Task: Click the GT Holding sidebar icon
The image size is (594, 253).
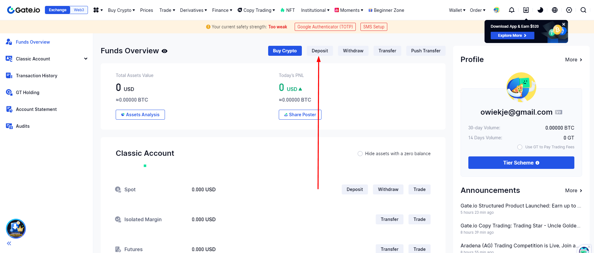Action: (x=9, y=92)
